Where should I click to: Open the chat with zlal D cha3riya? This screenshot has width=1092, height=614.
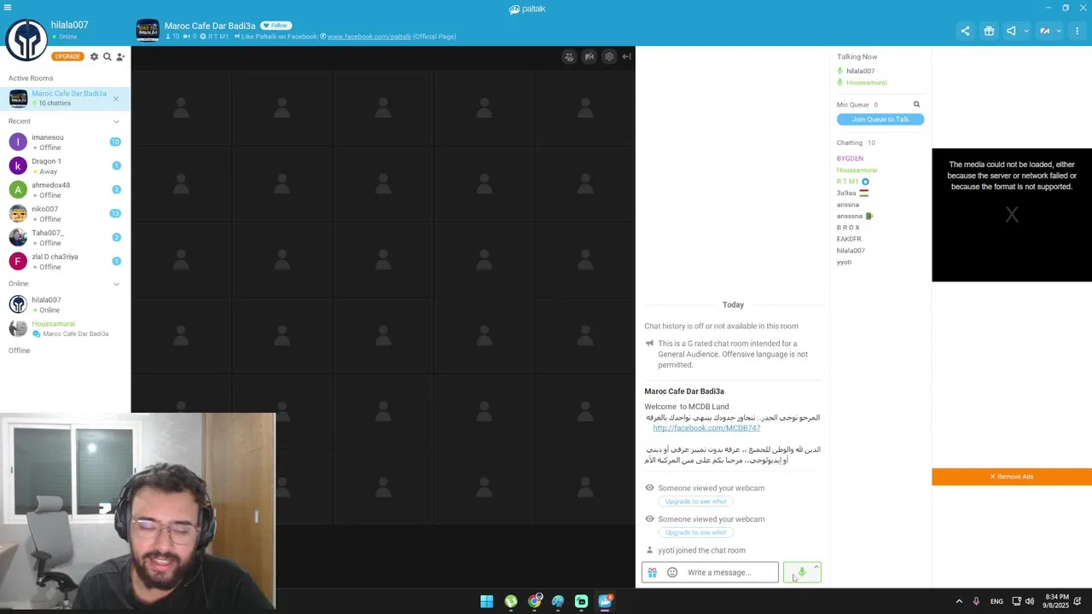click(65, 261)
